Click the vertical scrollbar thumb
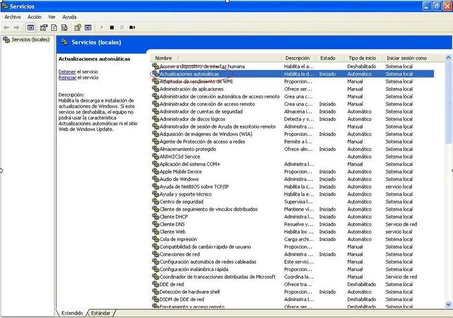453x318 pixels. (448, 103)
